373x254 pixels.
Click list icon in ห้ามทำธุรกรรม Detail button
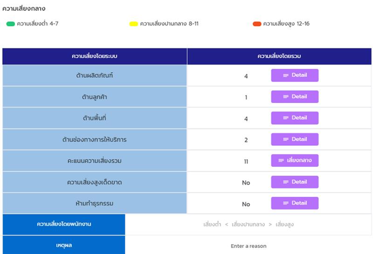(286, 203)
